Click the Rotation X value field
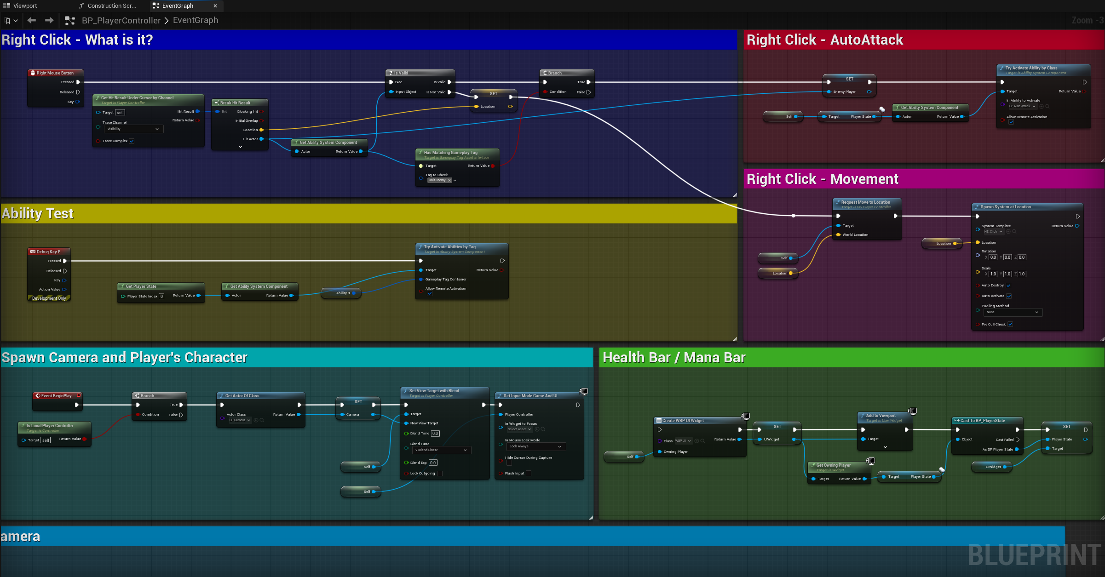Viewport: 1105px width, 577px height. point(993,257)
